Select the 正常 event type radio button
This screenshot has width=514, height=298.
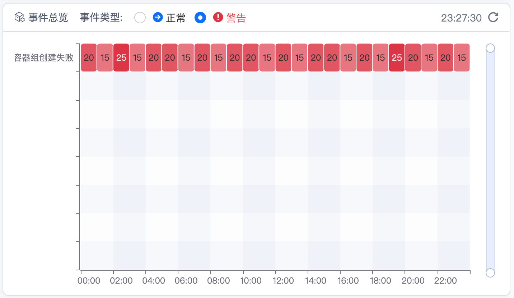tap(140, 18)
